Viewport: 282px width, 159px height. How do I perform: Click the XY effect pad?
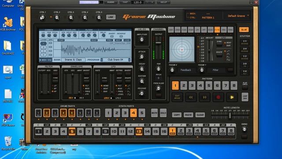182,49
